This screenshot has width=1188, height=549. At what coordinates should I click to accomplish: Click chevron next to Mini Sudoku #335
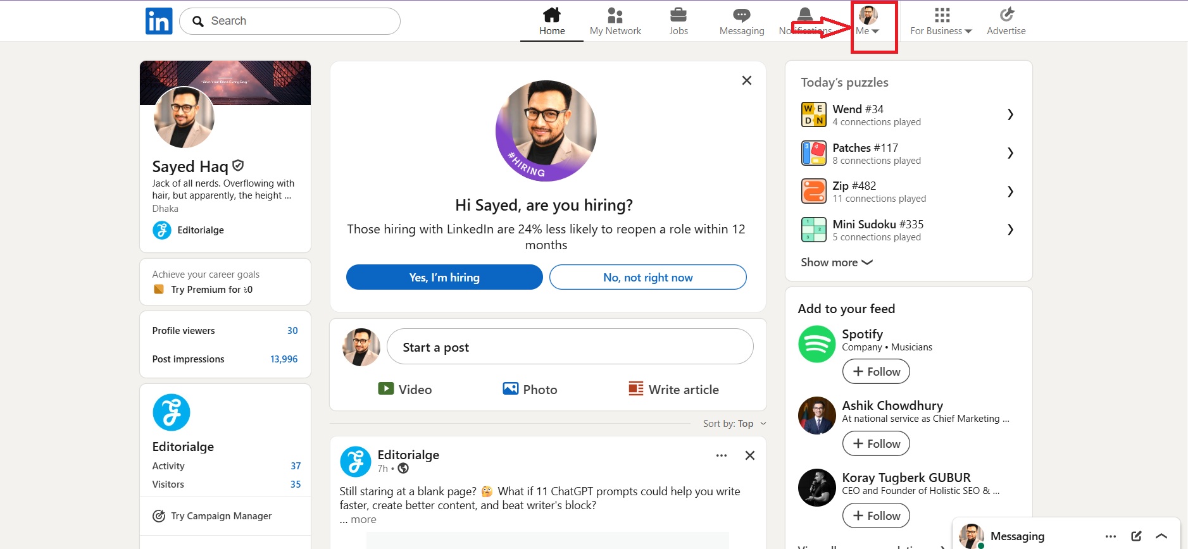click(1011, 230)
